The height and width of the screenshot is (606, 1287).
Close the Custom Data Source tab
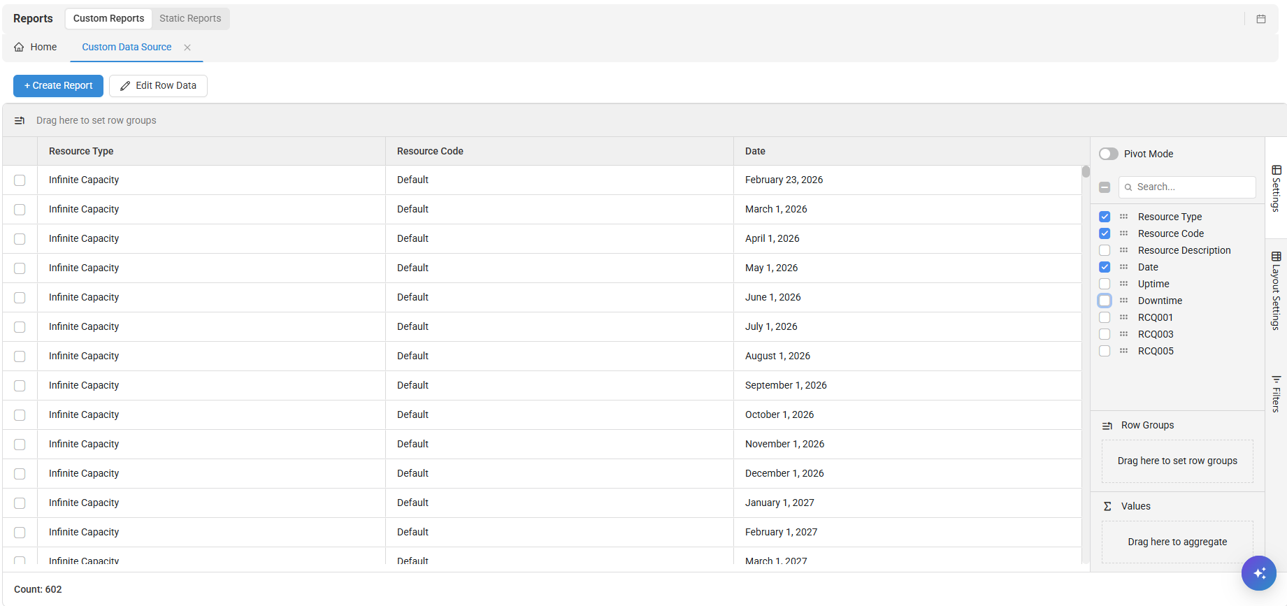[x=187, y=48]
